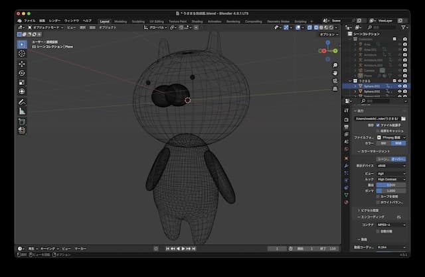425x277 pixels.
Task: Open the Modifiers wrench properties tab
Action: click(347, 166)
